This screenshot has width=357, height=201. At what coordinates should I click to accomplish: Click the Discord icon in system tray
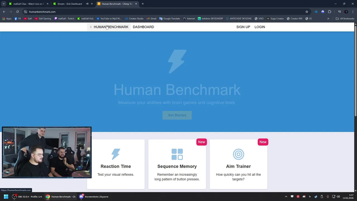pos(304,197)
